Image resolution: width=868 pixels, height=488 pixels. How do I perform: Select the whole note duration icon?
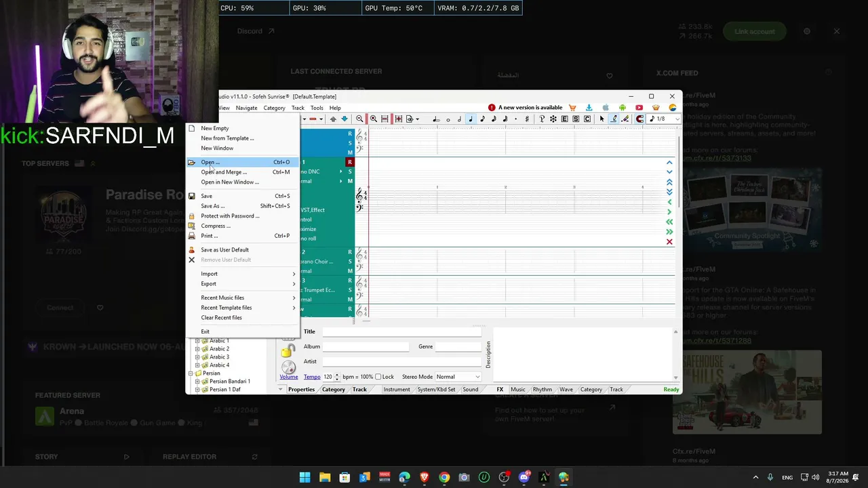point(448,119)
